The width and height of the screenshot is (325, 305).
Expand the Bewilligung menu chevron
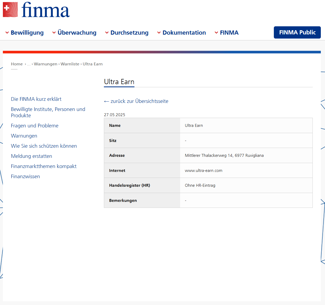click(x=7, y=33)
